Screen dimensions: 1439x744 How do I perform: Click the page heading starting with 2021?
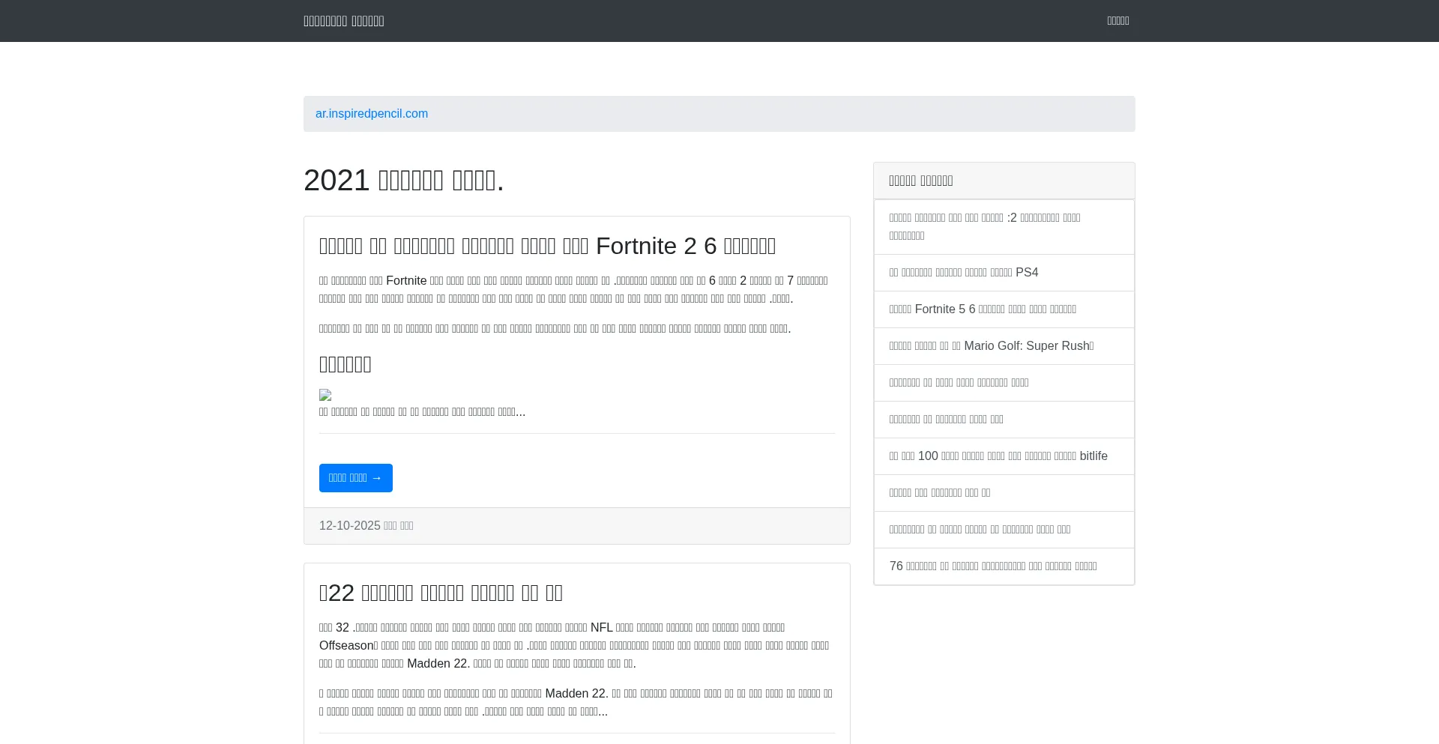coord(403,181)
